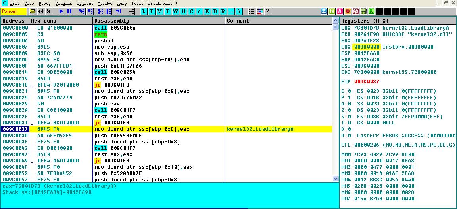Click the target bullseye plugin icon
Screen dimensions: 457x209
coord(355,11)
